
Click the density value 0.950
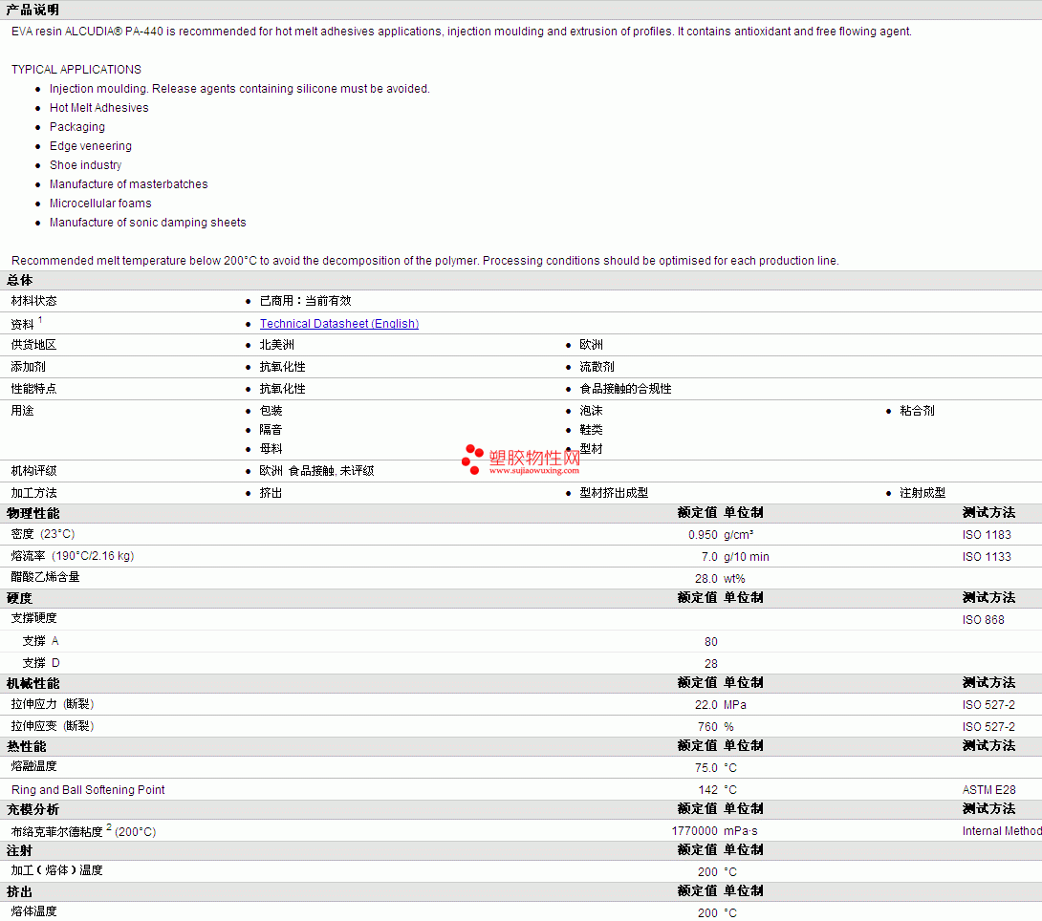(x=703, y=534)
